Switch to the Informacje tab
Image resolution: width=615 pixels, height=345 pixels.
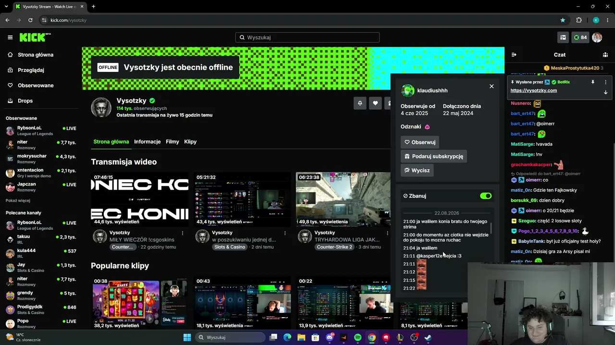point(148,142)
